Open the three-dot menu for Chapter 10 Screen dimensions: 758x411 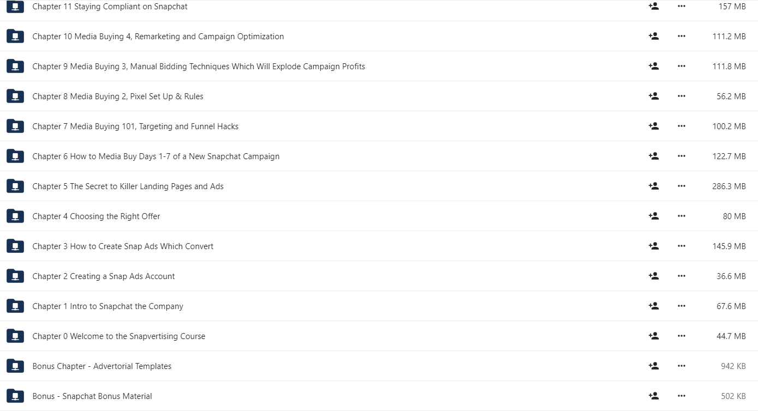681,36
